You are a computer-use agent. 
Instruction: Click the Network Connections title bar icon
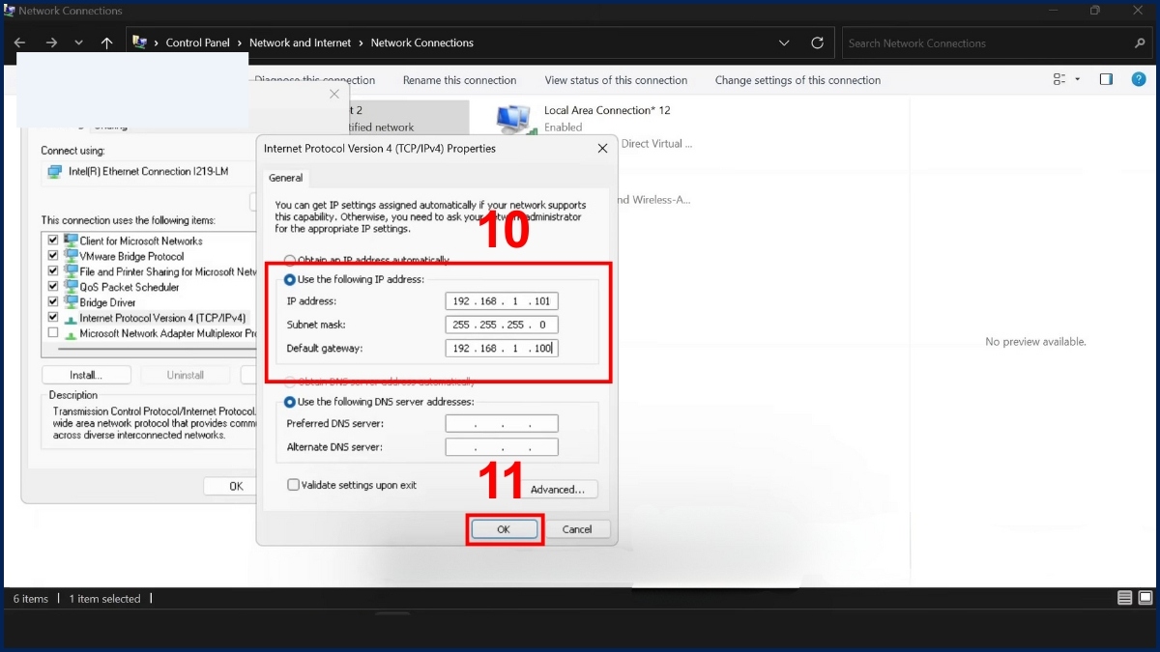10,11
